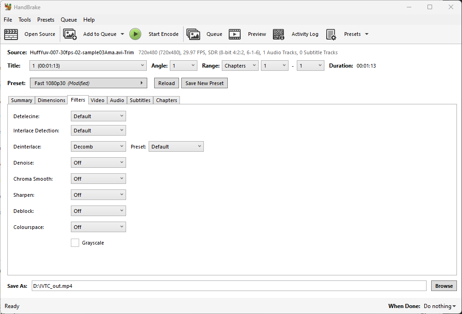Open the Sharpen dropdown

point(98,195)
